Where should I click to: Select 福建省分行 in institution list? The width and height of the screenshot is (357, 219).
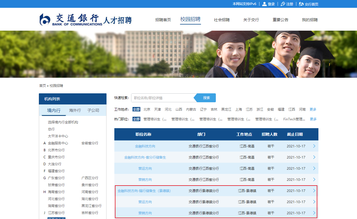pyautogui.click(x=56, y=171)
